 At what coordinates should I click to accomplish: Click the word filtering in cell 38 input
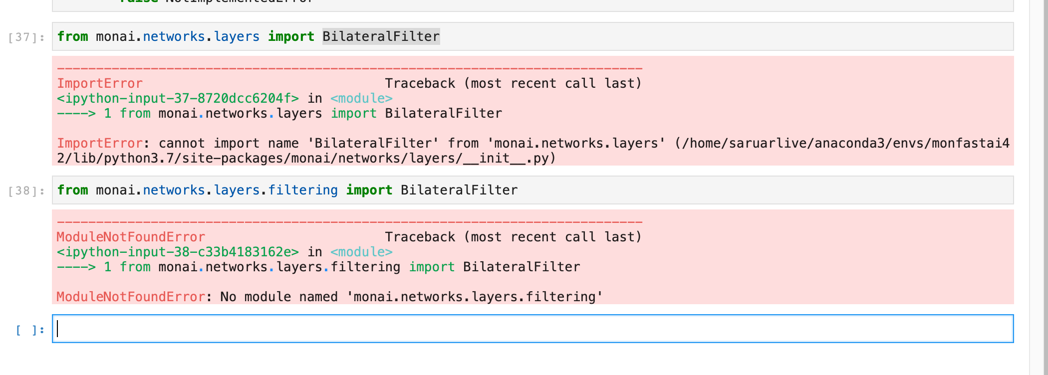pos(302,190)
